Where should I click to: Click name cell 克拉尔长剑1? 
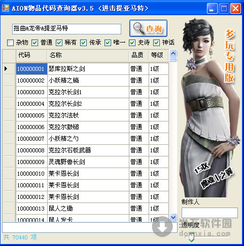[88, 92]
